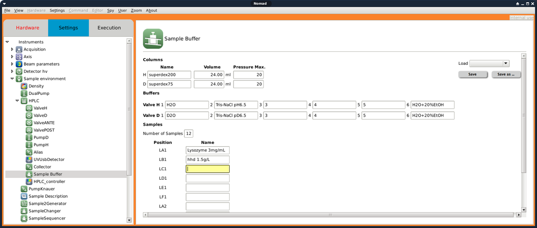Click the horizontal scrollbar at the bottom

tap(331, 215)
